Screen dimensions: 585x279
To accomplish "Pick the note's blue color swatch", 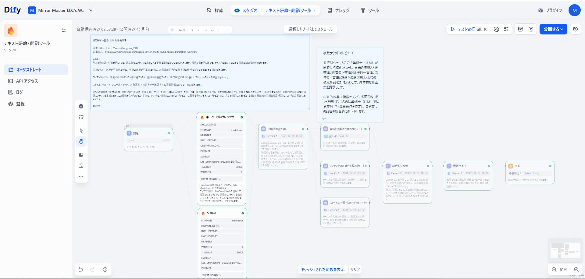I will point(172,30).
